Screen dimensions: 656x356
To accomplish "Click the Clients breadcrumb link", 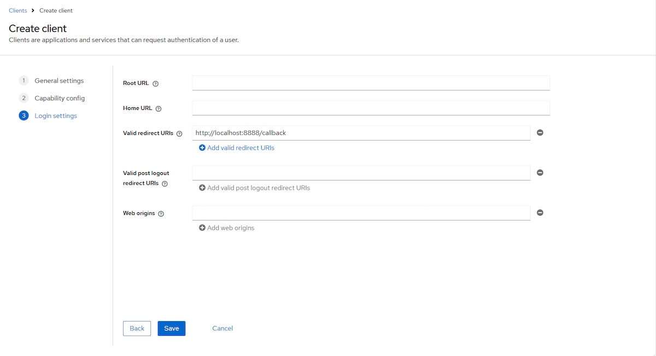I will [x=18, y=11].
